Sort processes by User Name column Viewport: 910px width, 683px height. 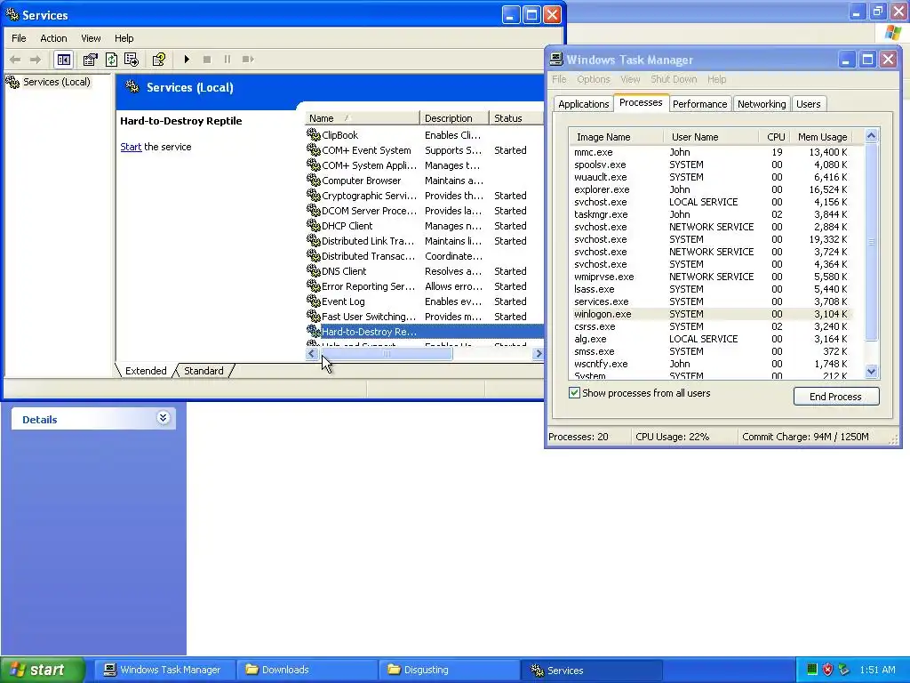pos(711,137)
